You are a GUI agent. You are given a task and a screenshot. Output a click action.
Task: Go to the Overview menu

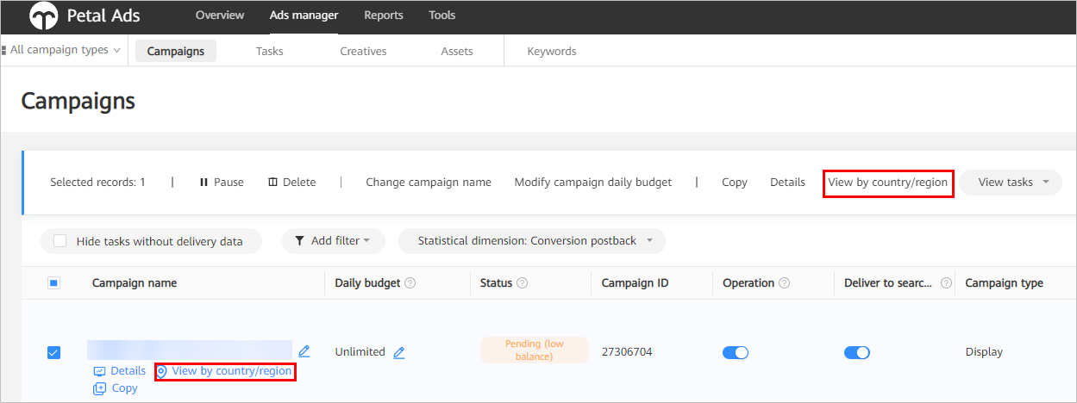[220, 15]
